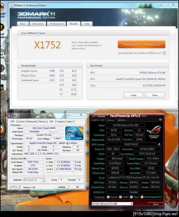The image size is (179, 217).
Task: Open the SPD tab in CPU-Z
Action: pyautogui.click(x=51, y=122)
